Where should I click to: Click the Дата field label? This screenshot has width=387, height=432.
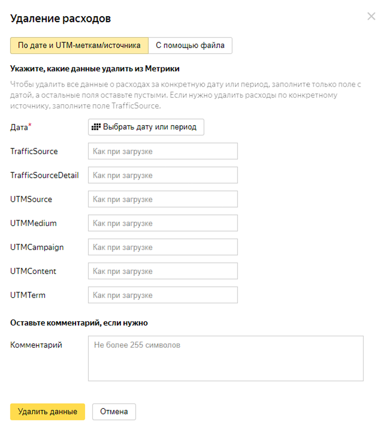pos(19,127)
